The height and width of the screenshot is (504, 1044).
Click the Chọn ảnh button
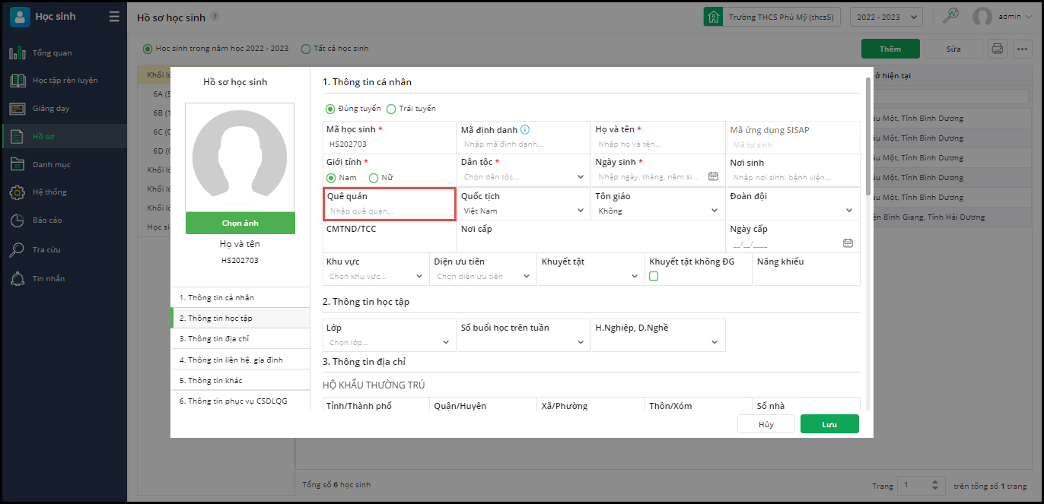coord(240,223)
